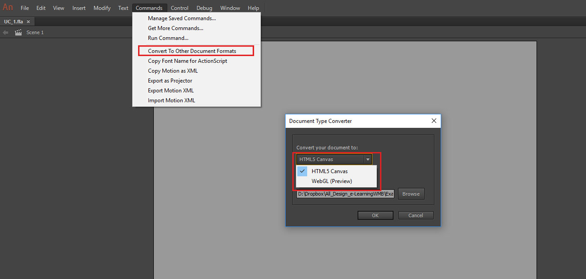Click the Browse button

click(411, 194)
